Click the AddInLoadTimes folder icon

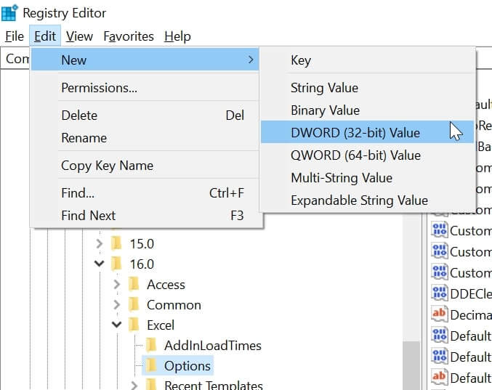151,345
